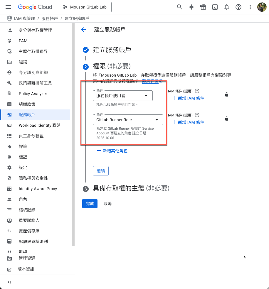Delete the 服務帳戶使用者 role row
The image size is (269, 289).
pyautogui.click(x=227, y=94)
